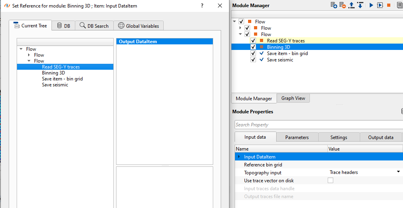The height and width of the screenshot is (208, 403).
Task: Open the Topography input dropdown
Action: [x=398, y=172]
